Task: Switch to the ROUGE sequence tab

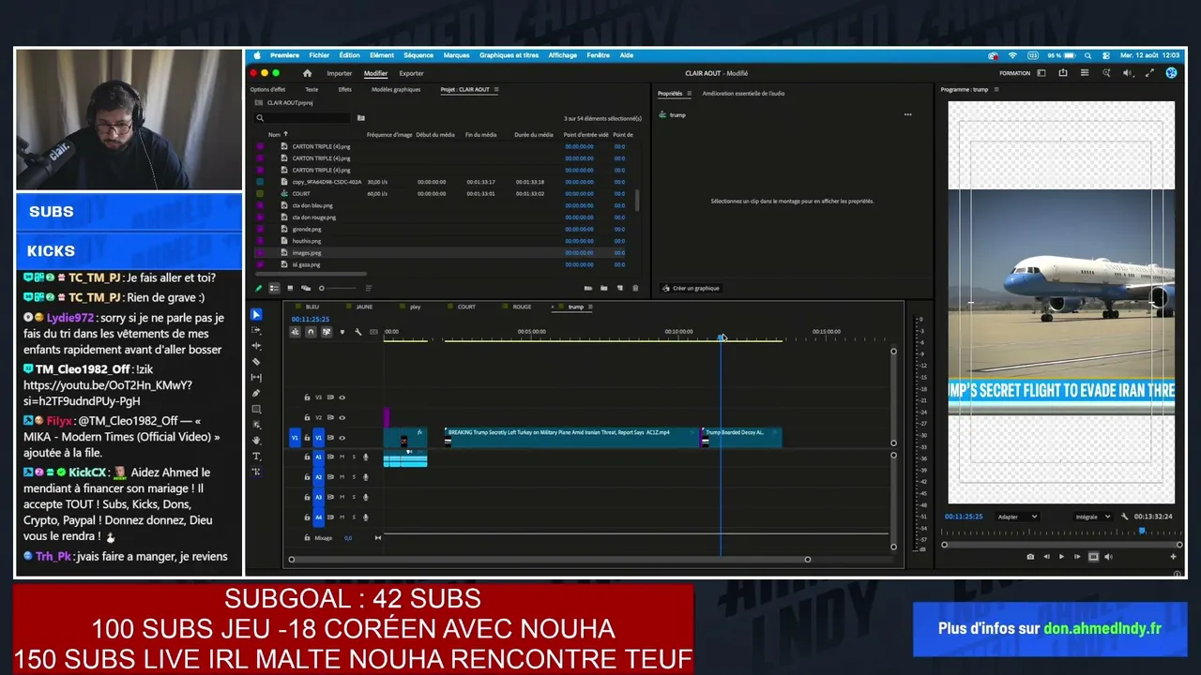Action: point(522,307)
